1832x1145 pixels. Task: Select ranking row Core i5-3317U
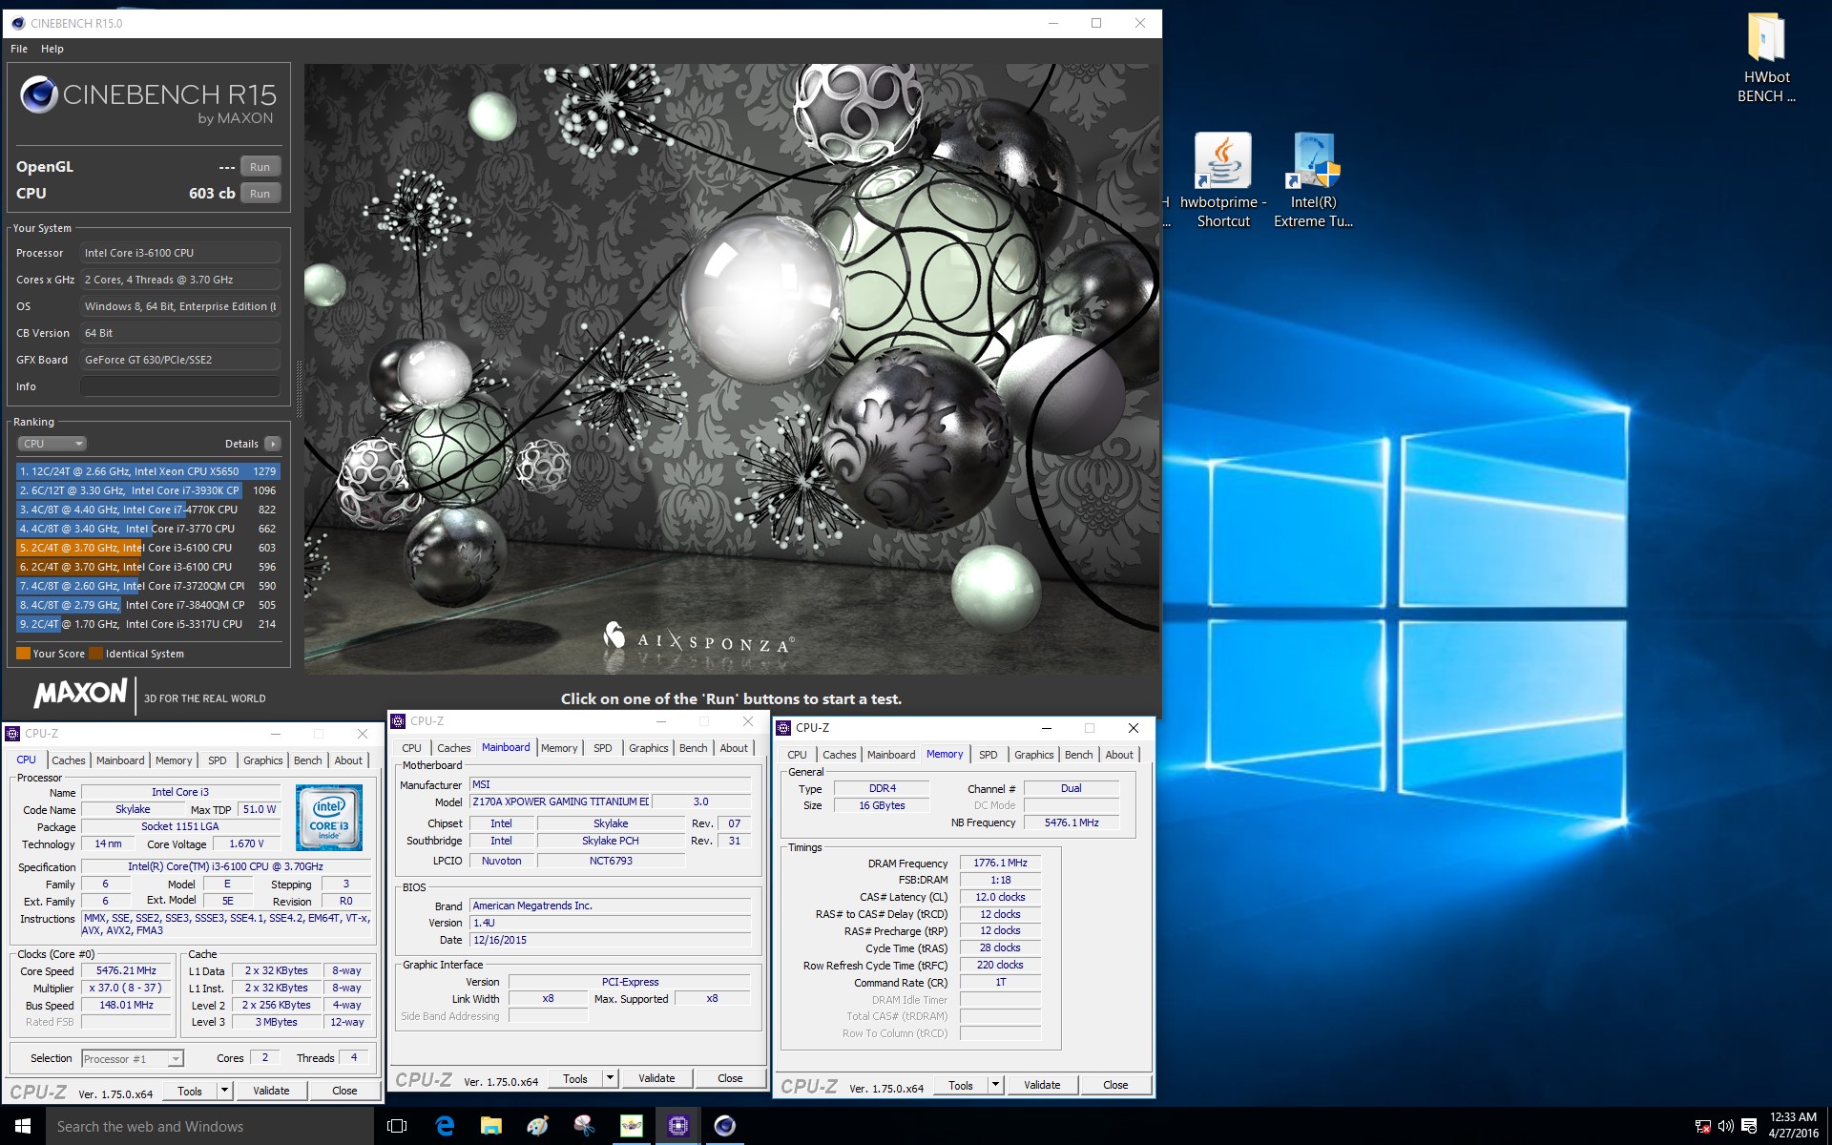pyautogui.click(x=148, y=624)
